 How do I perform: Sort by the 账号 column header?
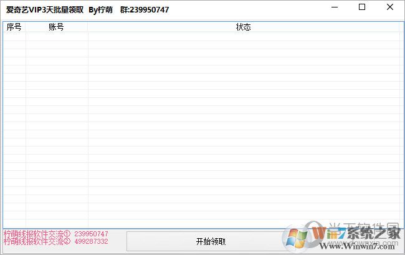[57, 27]
